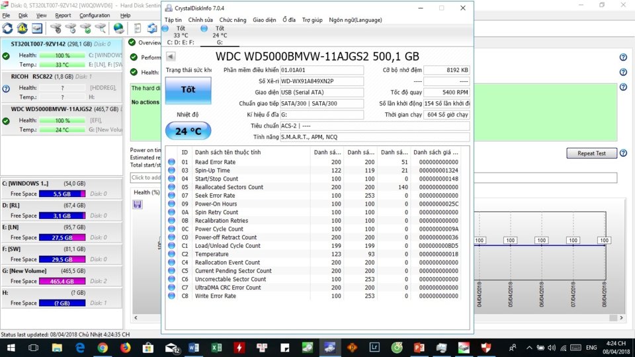Image resolution: width=635 pixels, height=357 pixels.
Task: Click the Tốt health status button
Action: [188, 89]
